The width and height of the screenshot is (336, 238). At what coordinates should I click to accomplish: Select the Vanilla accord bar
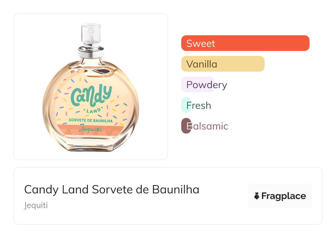click(223, 64)
